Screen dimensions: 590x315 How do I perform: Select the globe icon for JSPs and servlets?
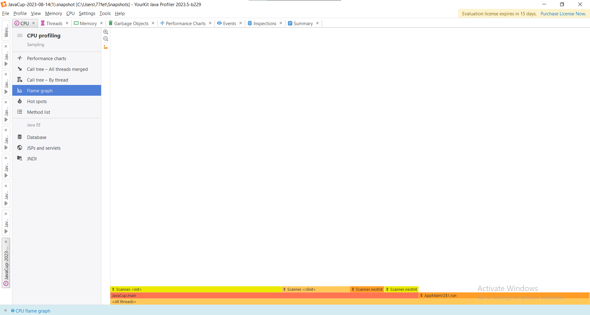click(x=20, y=148)
